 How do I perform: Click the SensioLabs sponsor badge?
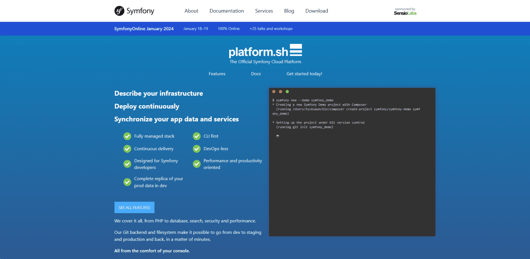tap(405, 11)
